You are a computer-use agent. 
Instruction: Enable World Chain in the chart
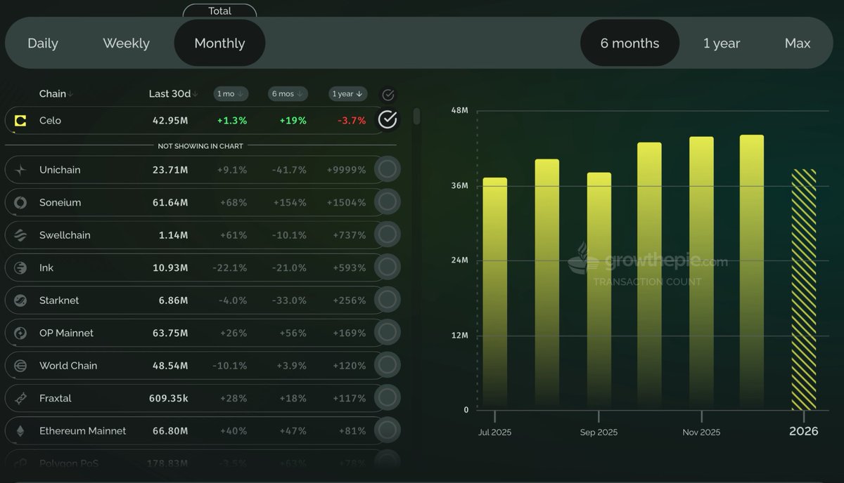click(x=388, y=366)
